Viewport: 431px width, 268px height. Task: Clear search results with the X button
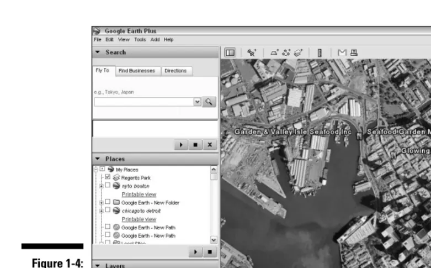pos(210,145)
